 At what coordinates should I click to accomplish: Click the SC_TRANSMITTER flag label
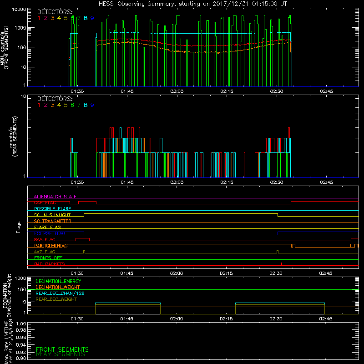coord(52,221)
